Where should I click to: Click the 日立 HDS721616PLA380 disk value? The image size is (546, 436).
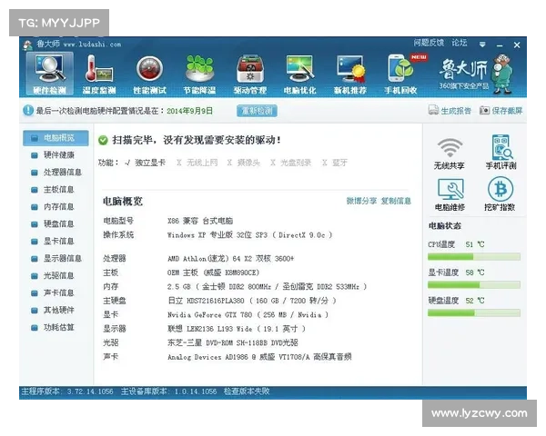pos(252,301)
